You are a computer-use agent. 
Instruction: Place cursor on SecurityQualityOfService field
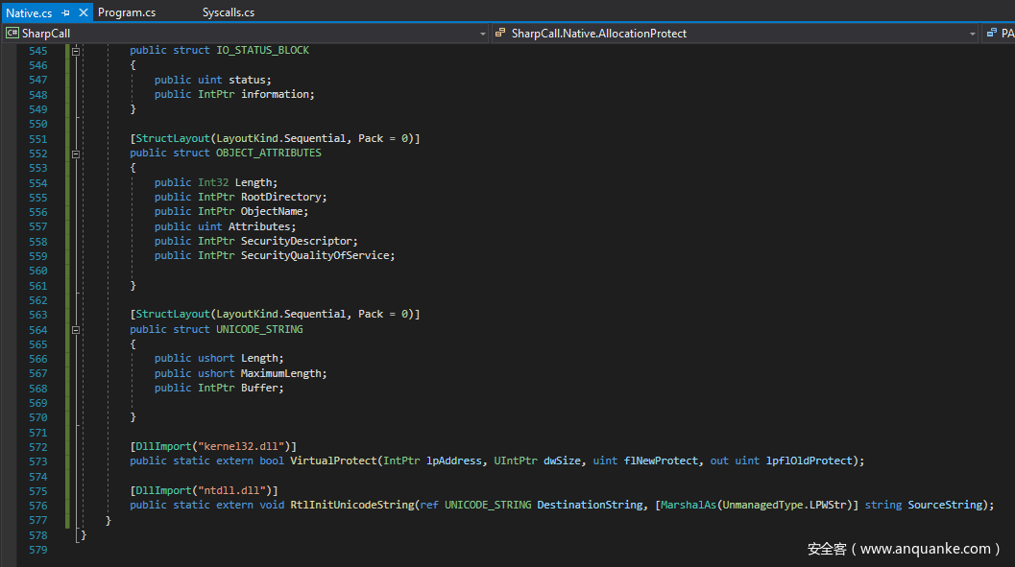317,256
